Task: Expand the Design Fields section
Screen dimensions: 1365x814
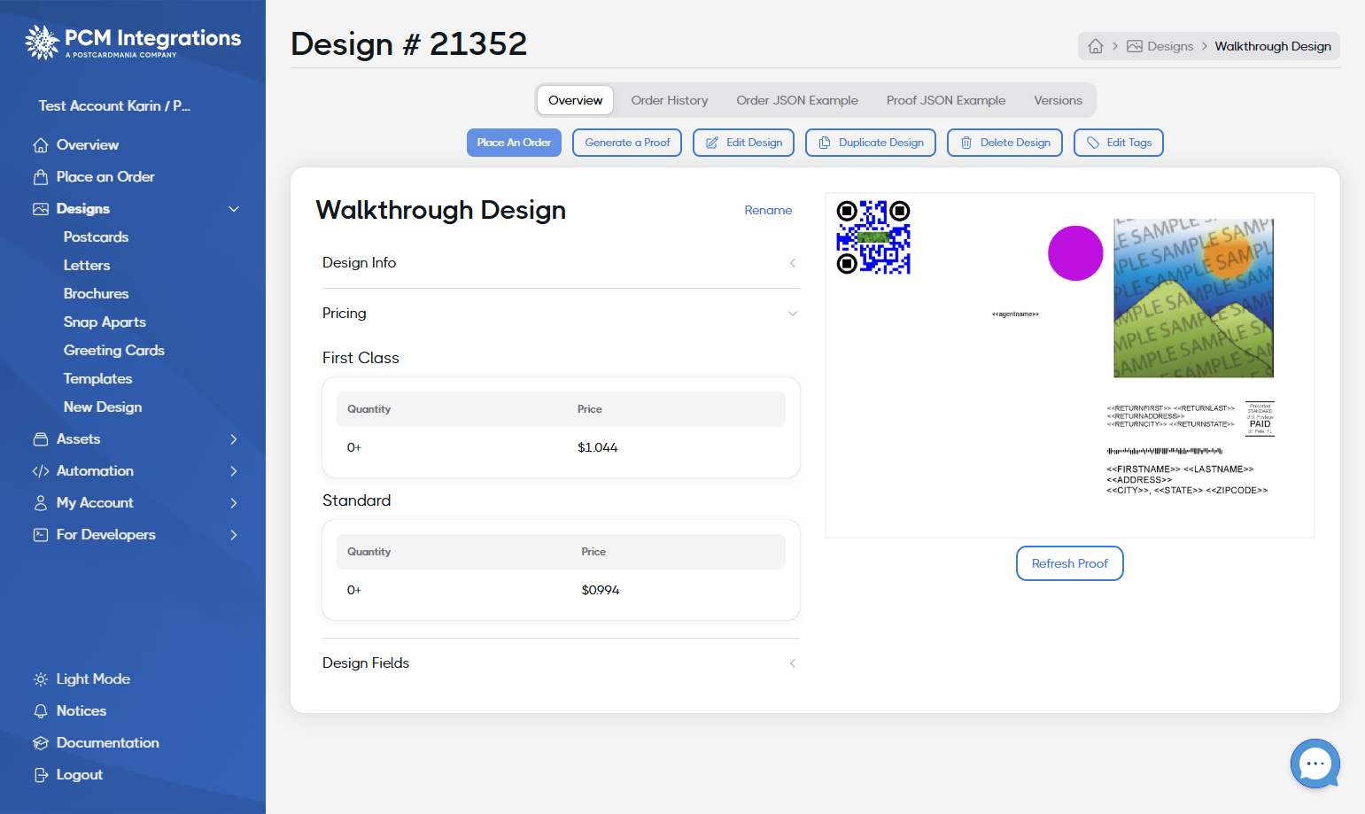Action: pyautogui.click(x=561, y=663)
